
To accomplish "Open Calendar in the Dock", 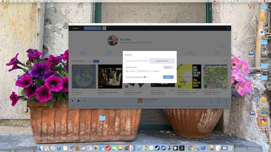I will 83,148.
